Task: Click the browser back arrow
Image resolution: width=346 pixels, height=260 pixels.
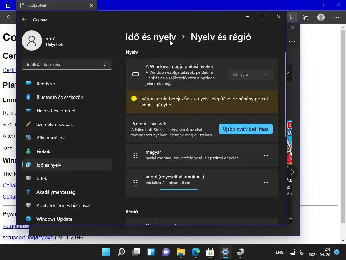Action: pos(9,17)
